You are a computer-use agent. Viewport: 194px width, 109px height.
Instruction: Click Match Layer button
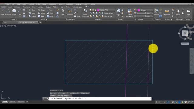point(107,16)
